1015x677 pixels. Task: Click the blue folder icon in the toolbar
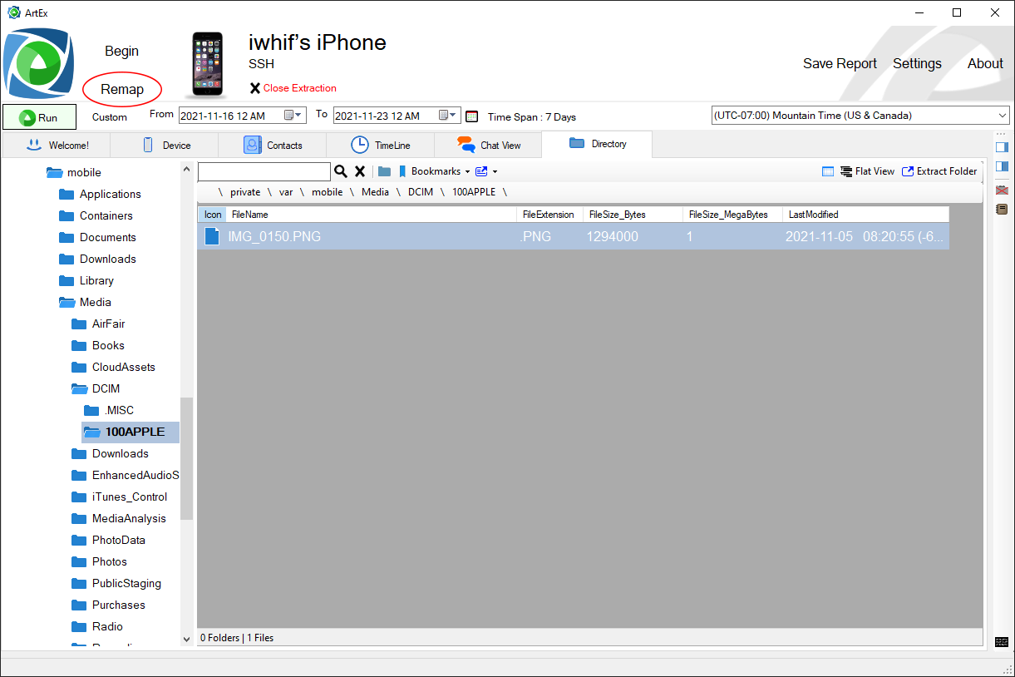point(384,171)
